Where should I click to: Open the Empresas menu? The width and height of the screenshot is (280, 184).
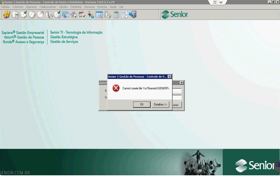pos(31,7)
